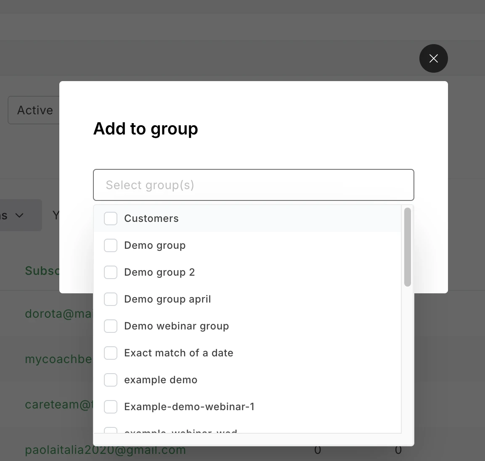Image resolution: width=485 pixels, height=461 pixels.
Task: Select the Example-demo-webinar-1 checkbox
Action: [x=110, y=407]
